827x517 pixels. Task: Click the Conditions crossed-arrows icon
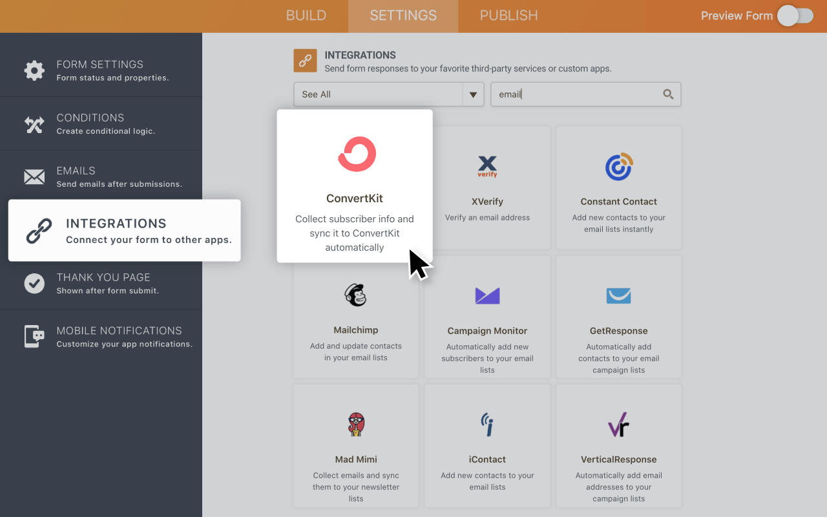click(x=34, y=123)
